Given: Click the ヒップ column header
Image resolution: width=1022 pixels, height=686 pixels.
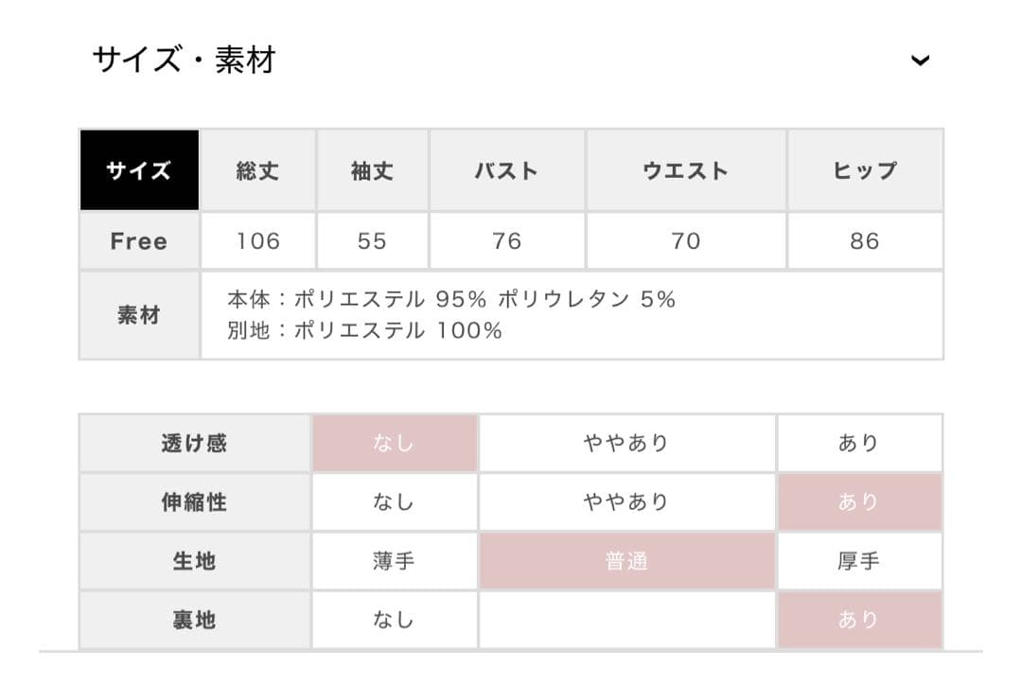Looking at the screenshot, I should [x=865, y=171].
